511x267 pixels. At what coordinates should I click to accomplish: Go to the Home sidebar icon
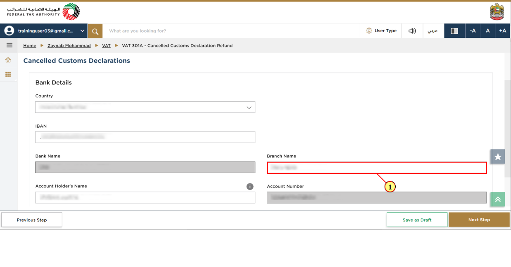click(x=8, y=60)
